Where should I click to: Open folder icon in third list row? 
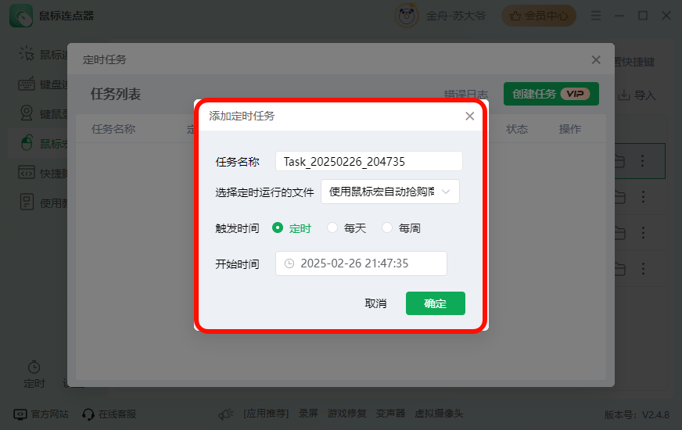pyautogui.click(x=619, y=233)
